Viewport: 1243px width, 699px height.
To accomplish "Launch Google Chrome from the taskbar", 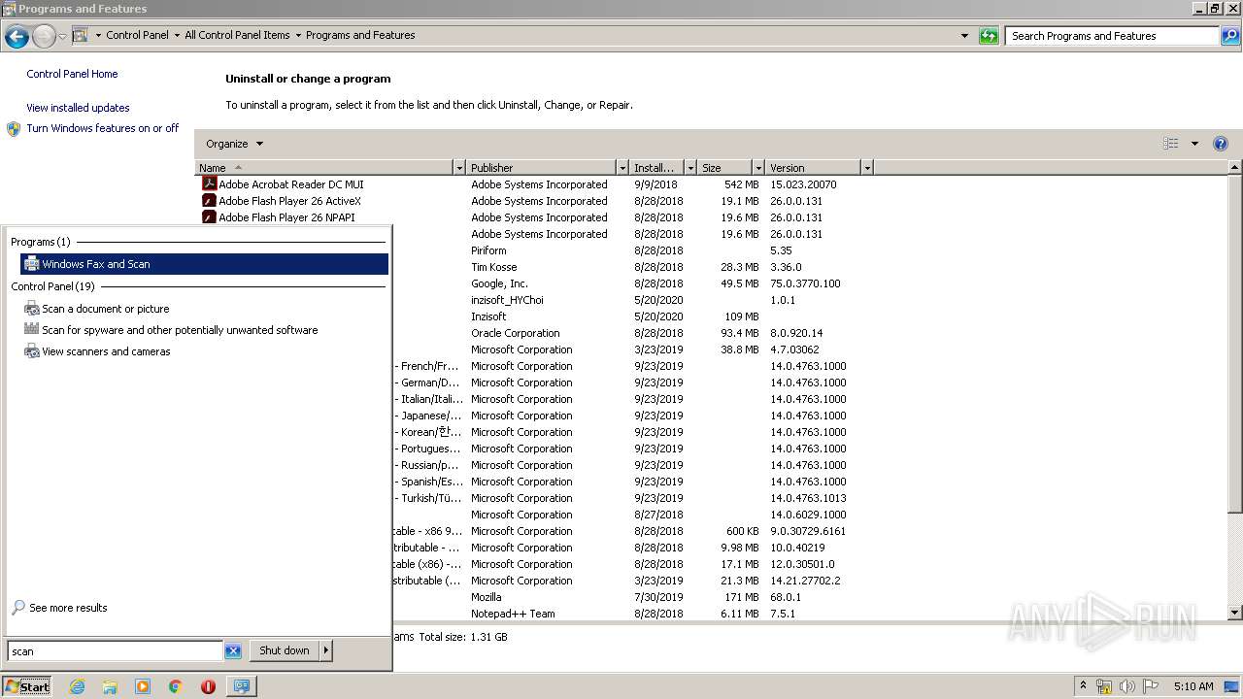I will point(176,686).
